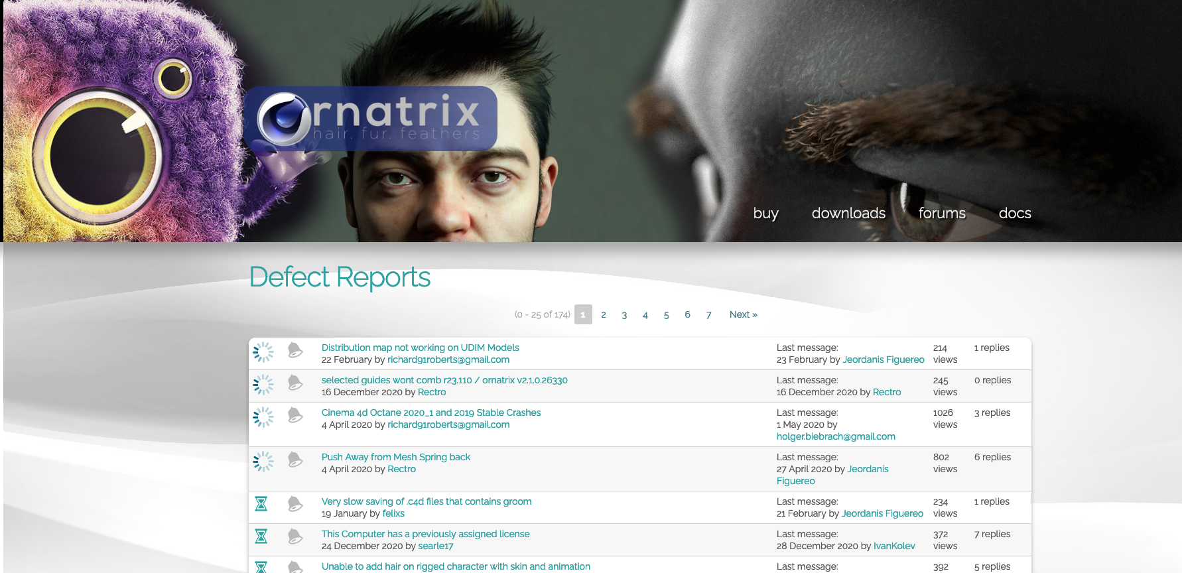Click the Ornatrix logo in the banner

point(370,119)
